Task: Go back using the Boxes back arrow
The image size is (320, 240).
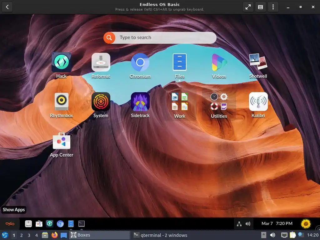Action: (7, 7)
